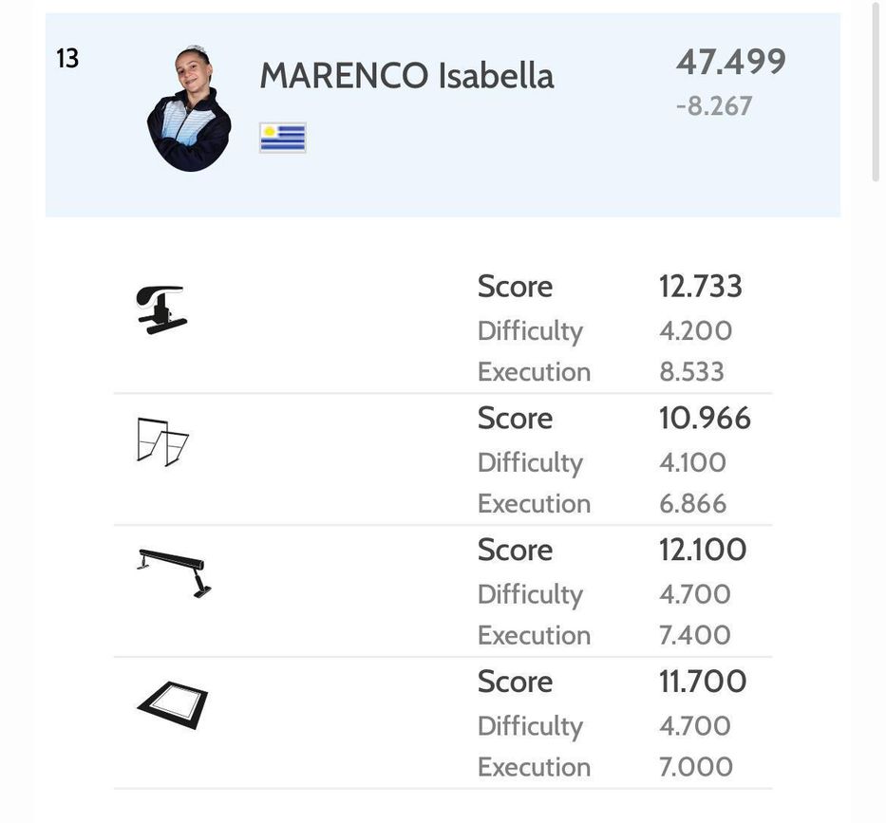Open Isabella Marenco's athlete photo

coord(189,109)
